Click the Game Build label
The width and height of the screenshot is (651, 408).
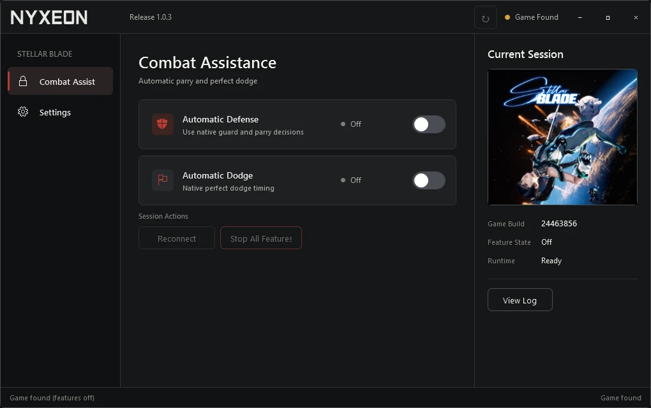[505, 224]
